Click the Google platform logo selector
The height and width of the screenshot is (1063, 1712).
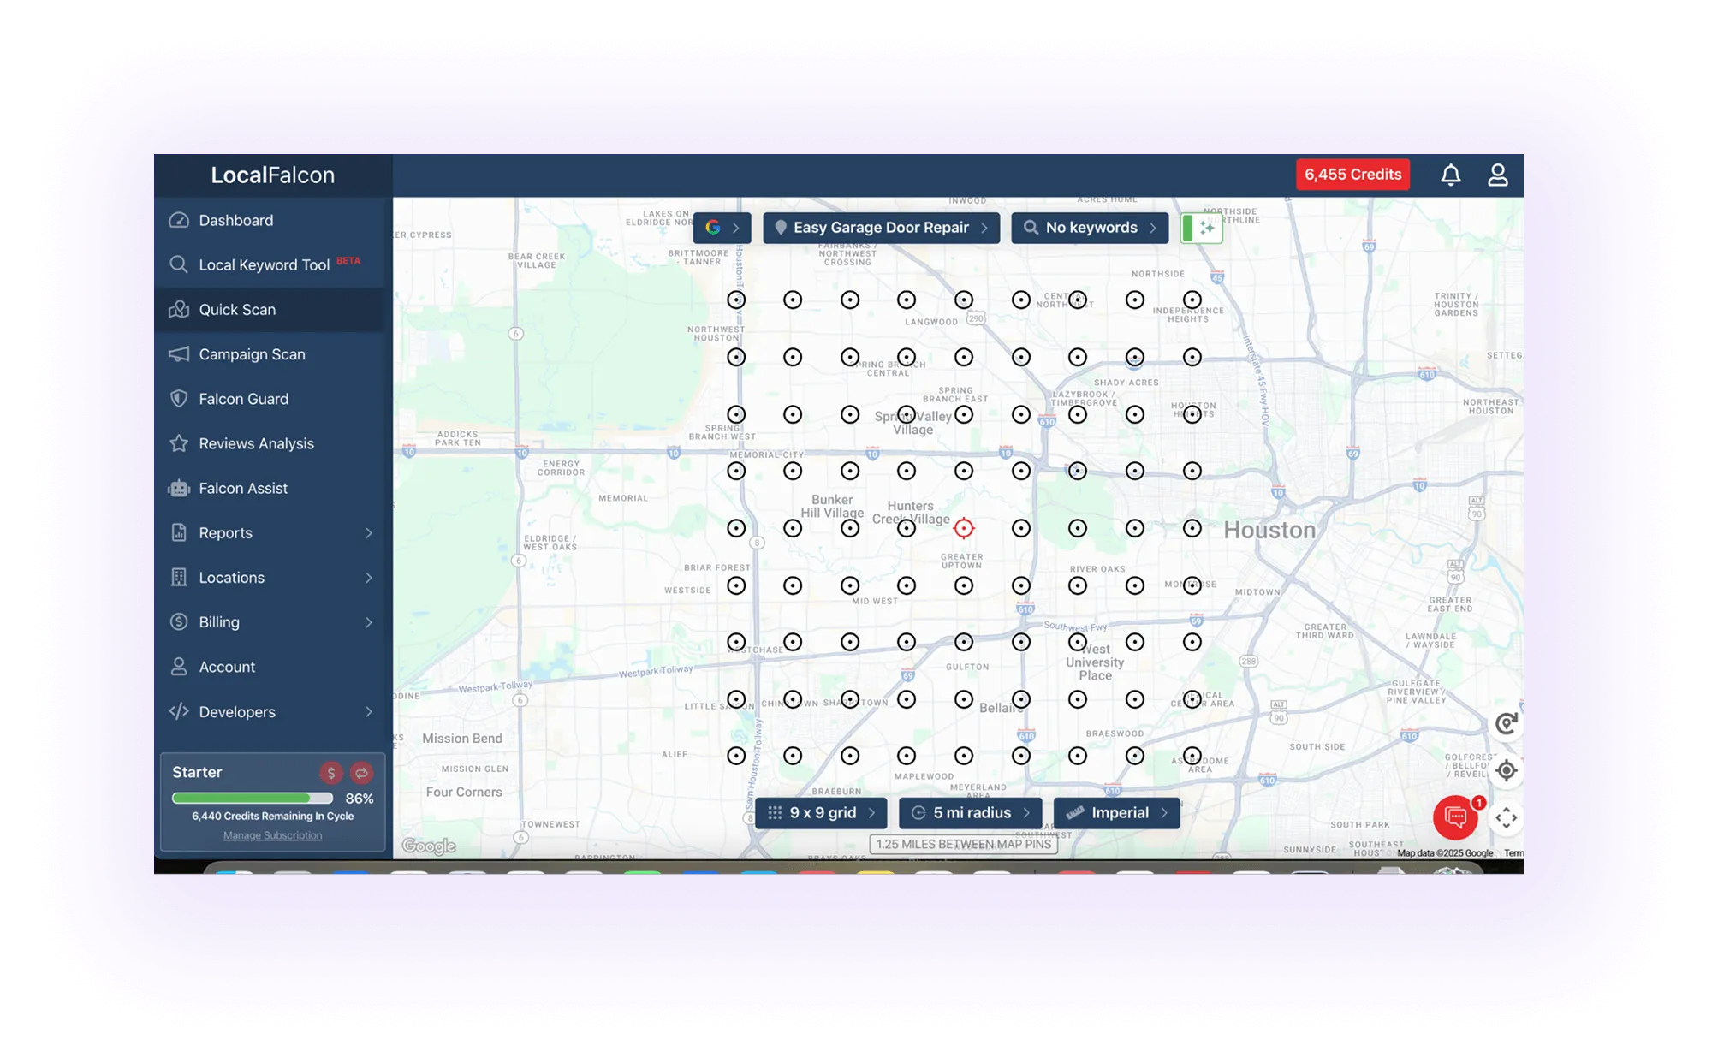click(x=713, y=228)
